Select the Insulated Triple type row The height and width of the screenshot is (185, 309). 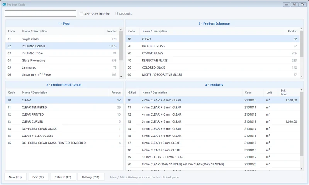(62, 53)
